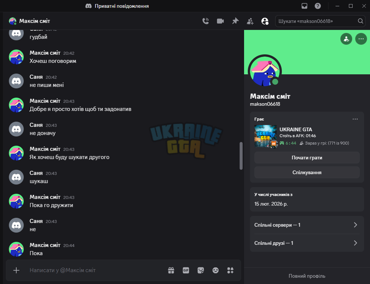Click the message 'не доначу'
Image resolution: width=370 pixels, height=284 pixels.
click(x=43, y=133)
